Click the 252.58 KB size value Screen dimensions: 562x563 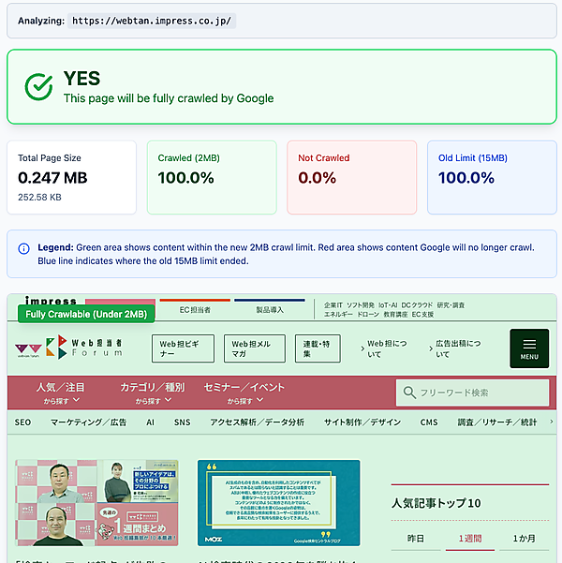click(x=39, y=197)
